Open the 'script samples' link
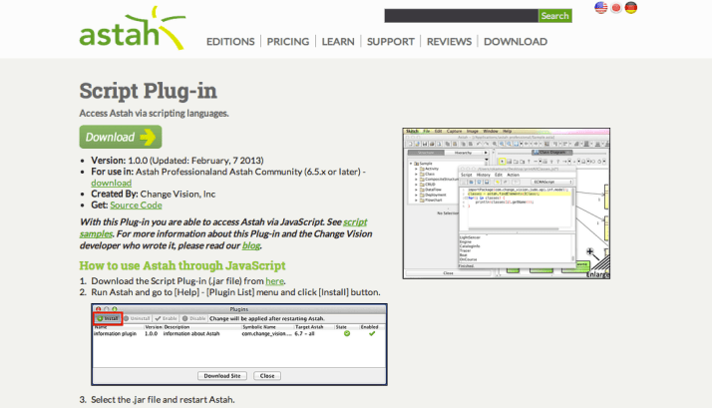This screenshot has height=408, width=712. point(223,227)
